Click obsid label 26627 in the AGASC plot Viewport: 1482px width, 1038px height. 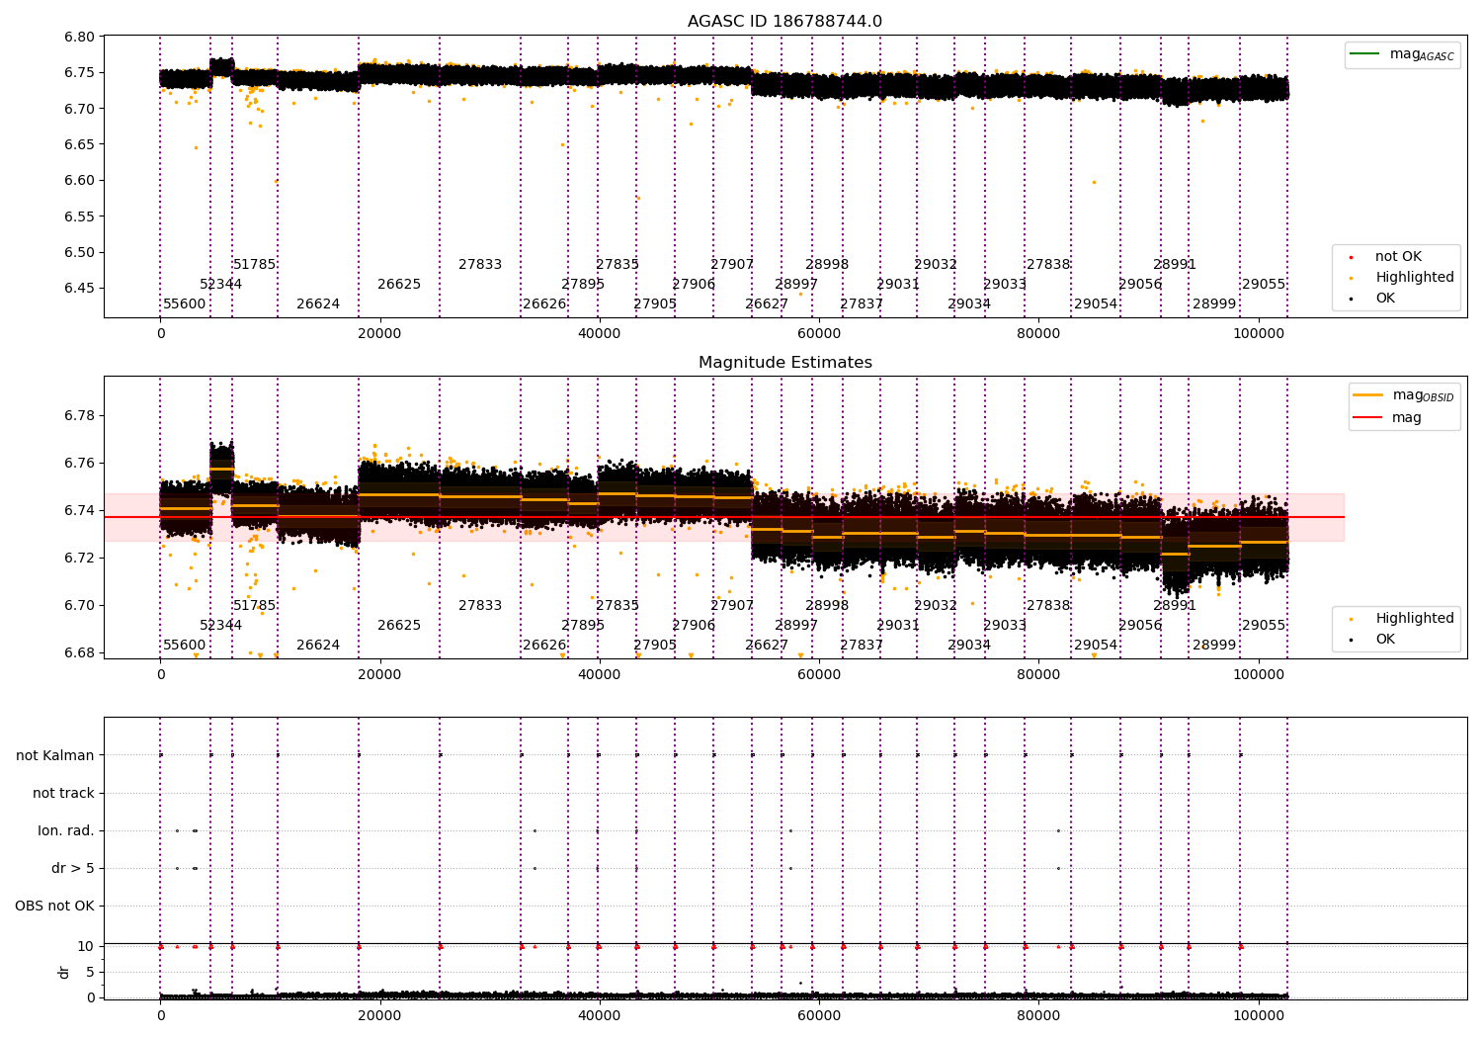(x=767, y=303)
